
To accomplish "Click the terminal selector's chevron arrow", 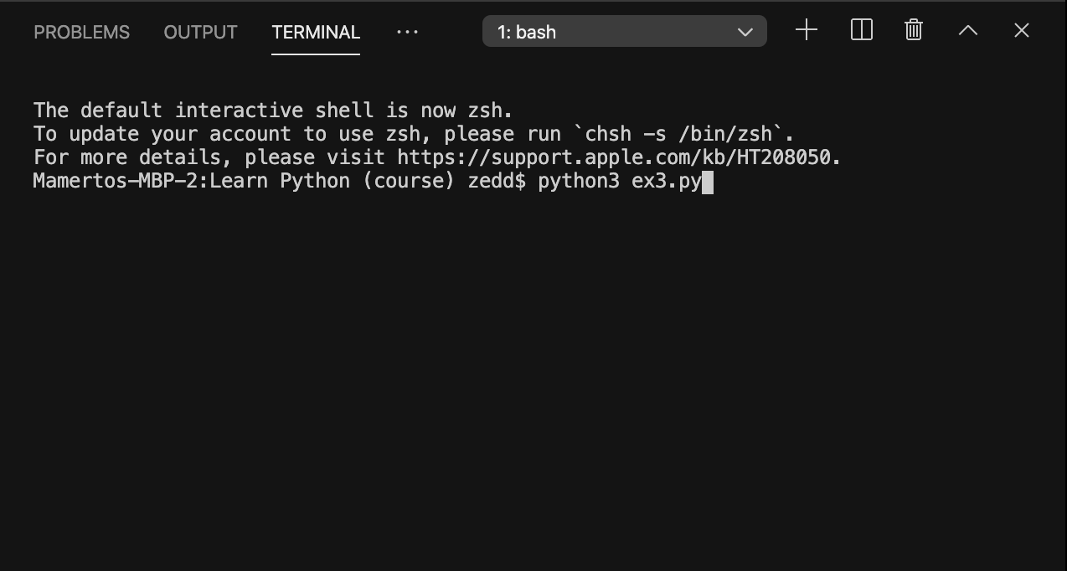I will pyautogui.click(x=745, y=32).
